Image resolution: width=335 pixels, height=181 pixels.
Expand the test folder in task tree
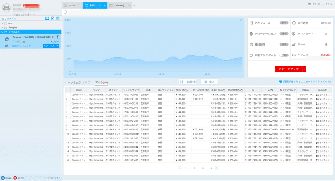pyautogui.click(x=2, y=23)
